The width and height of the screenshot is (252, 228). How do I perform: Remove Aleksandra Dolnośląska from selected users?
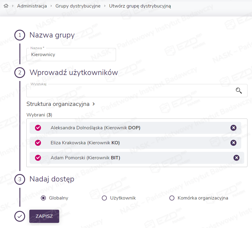pos(233,128)
